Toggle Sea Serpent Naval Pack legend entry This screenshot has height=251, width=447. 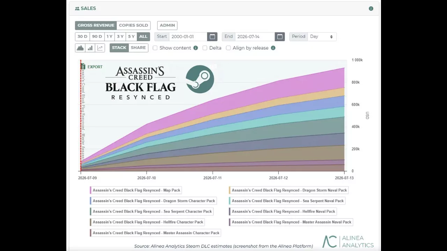287,201
